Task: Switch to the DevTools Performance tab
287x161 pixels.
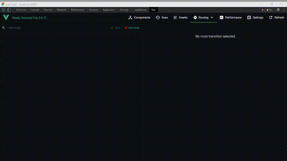Action: (78, 10)
